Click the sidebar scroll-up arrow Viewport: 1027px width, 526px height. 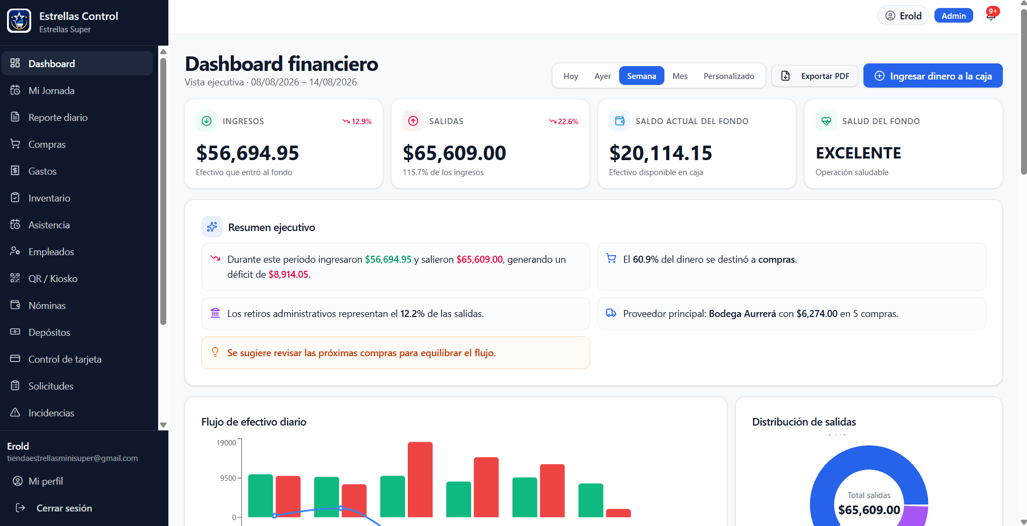pyautogui.click(x=163, y=52)
